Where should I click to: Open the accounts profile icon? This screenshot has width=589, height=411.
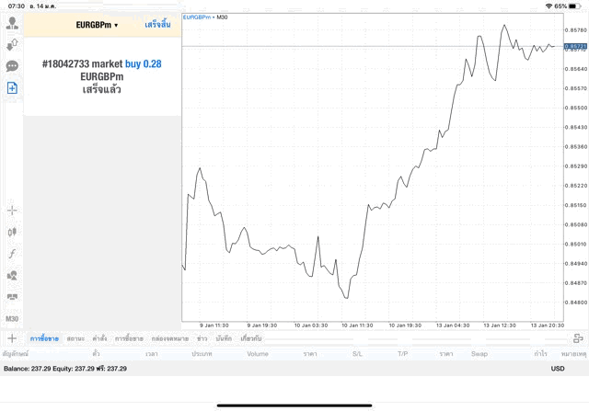click(x=12, y=22)
